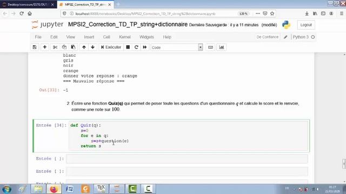346x194 pixels.
Task: Run the cell with Exécuter button
Action: tap(111, 47)
